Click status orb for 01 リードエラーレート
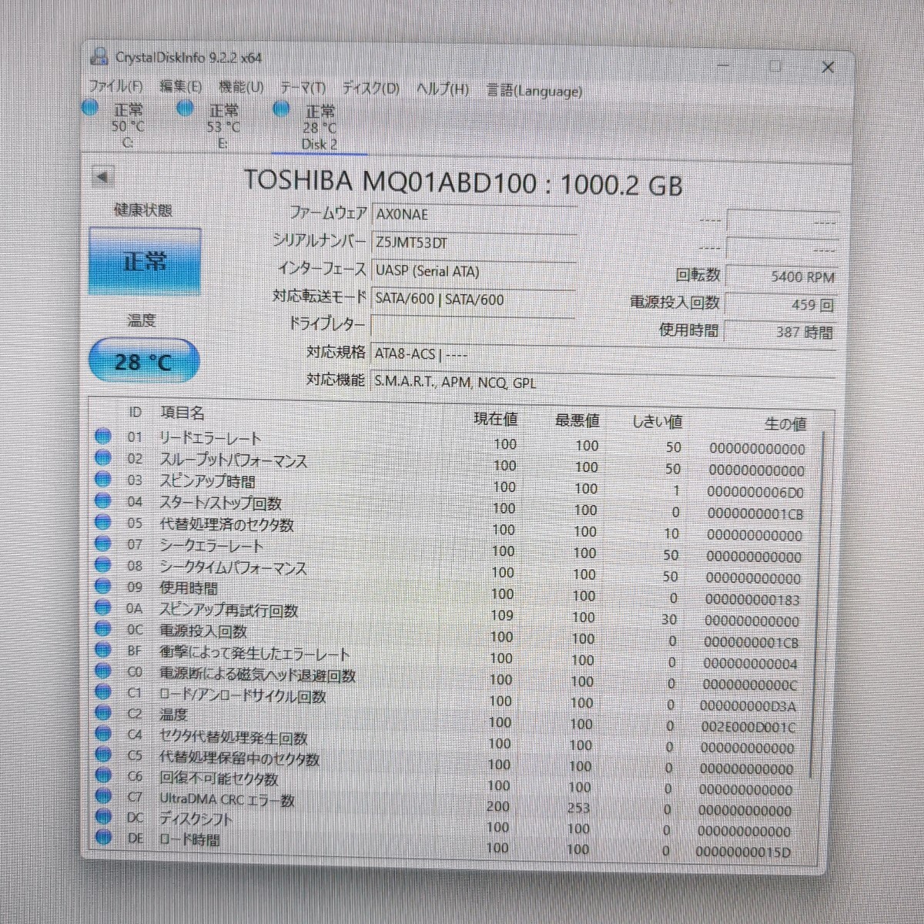The height and width of the screenshot is (924, 924). tap(102, 436)
